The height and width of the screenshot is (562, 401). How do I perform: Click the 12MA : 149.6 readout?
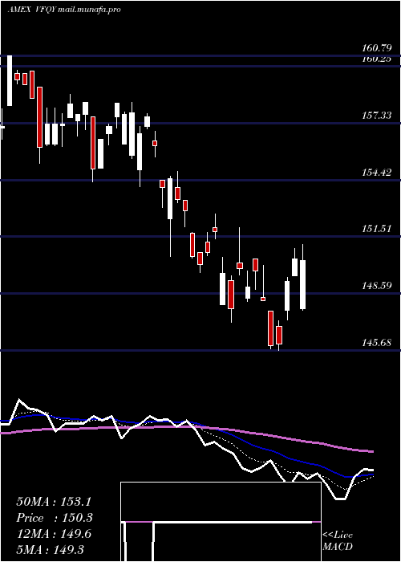(x=54, y=534)
